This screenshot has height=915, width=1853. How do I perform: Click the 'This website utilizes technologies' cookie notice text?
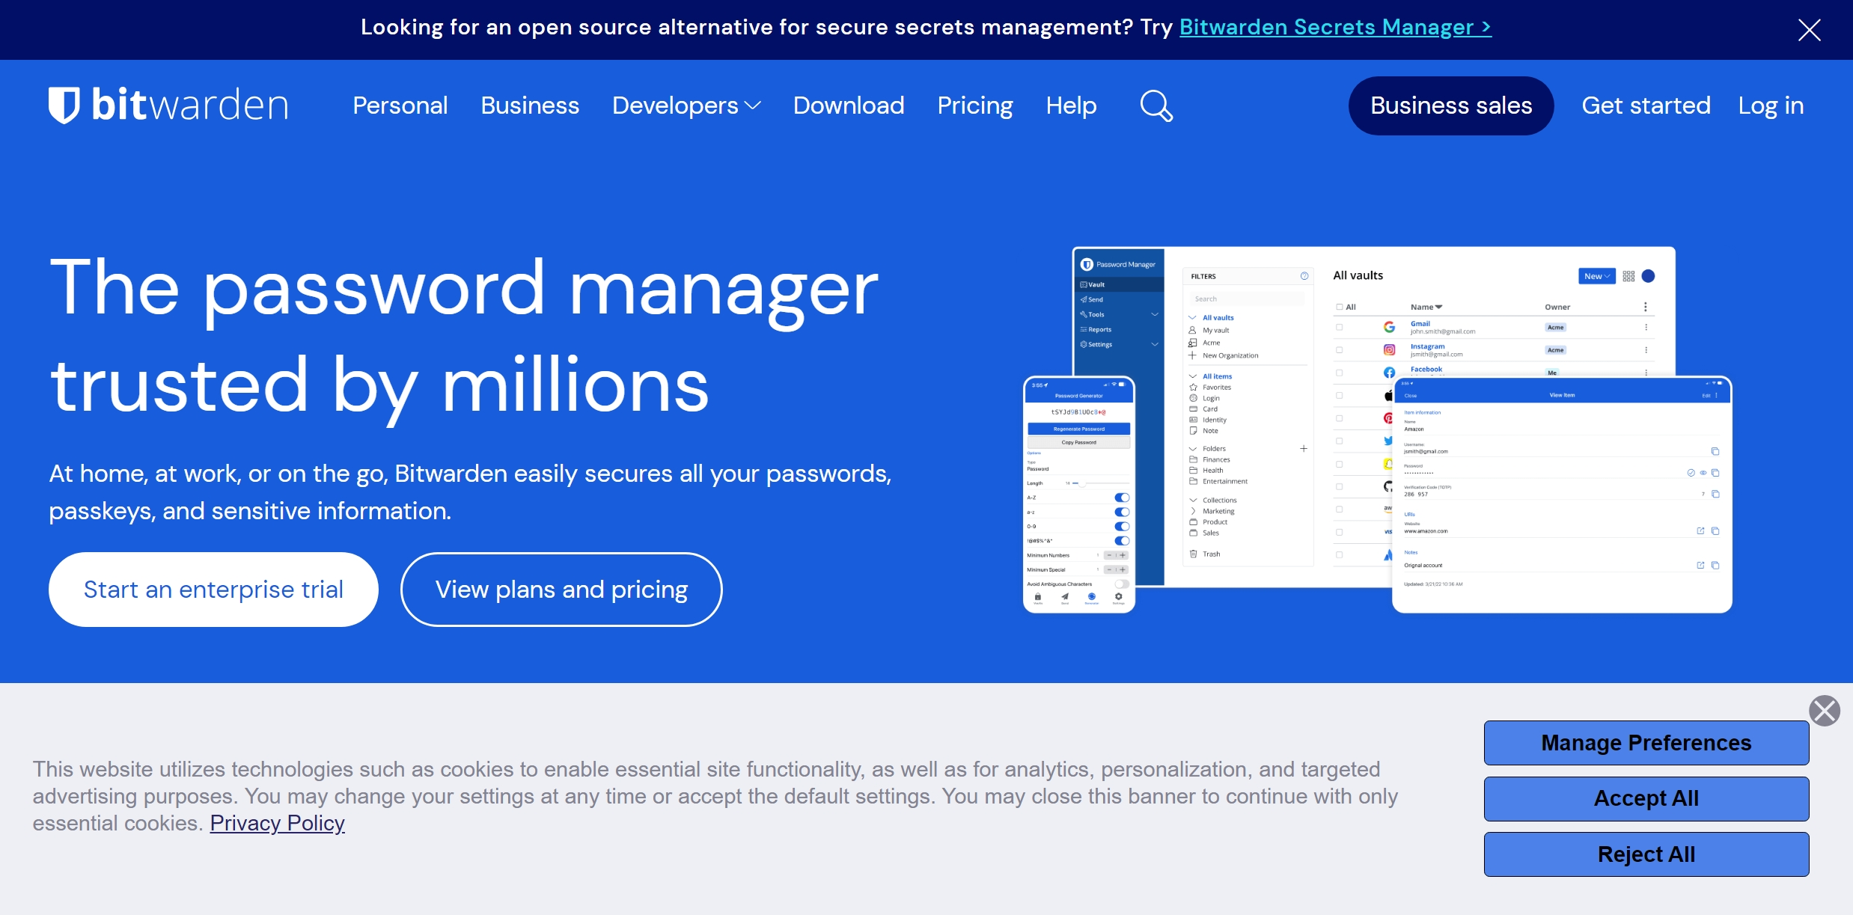pos(715,796)
